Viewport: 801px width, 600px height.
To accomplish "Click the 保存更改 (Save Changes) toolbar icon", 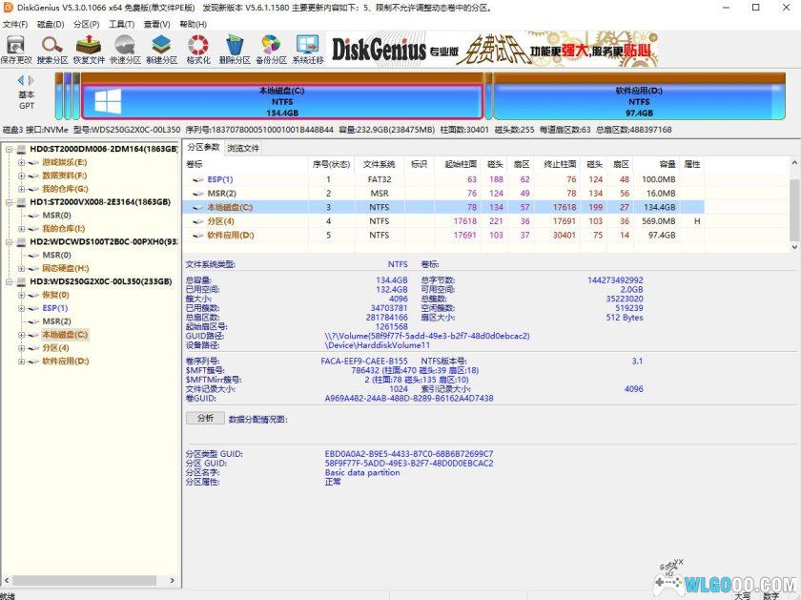I will tap(15, 50).
